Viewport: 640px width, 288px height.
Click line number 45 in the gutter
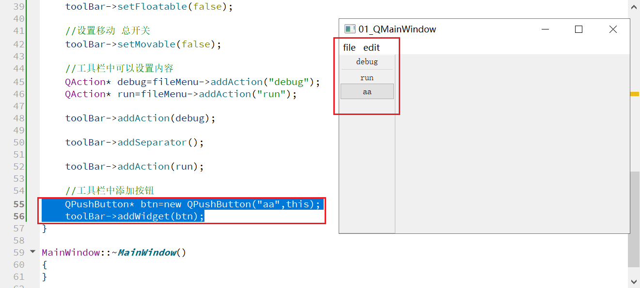coord(19,82)
